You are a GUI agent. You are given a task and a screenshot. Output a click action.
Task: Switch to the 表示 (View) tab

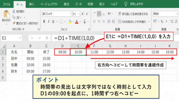[x=102, y=4]
